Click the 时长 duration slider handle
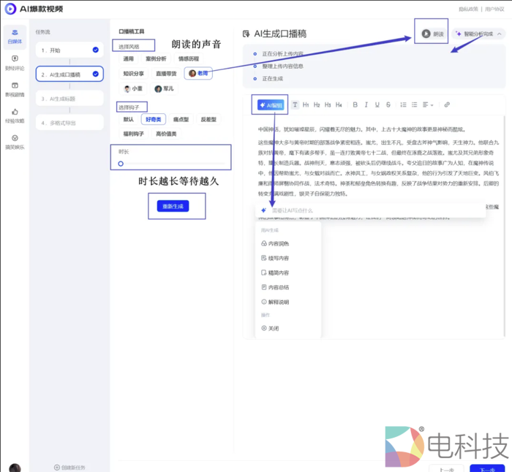 [x=121, y=164]
